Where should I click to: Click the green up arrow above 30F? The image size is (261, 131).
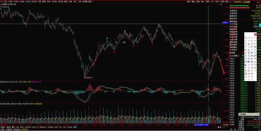125,31
